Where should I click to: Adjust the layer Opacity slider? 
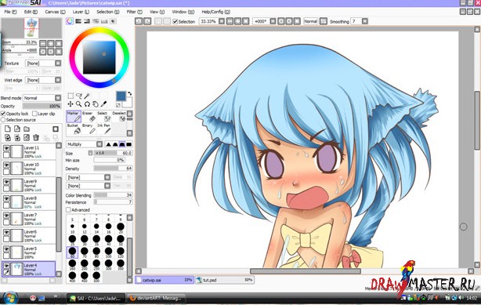point(42,106)
